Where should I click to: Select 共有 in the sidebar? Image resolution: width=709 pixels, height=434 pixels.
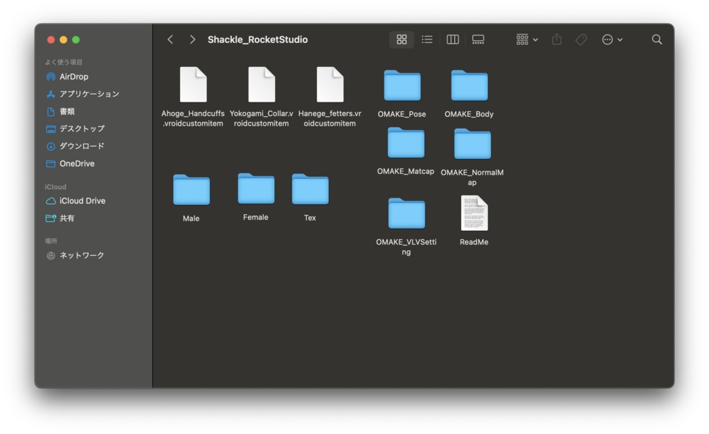(x=60, y=218)
